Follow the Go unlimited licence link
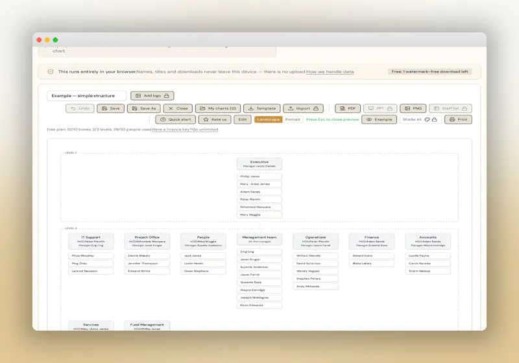The height and width of the screenshot is (363, 519). pos(205,130)
